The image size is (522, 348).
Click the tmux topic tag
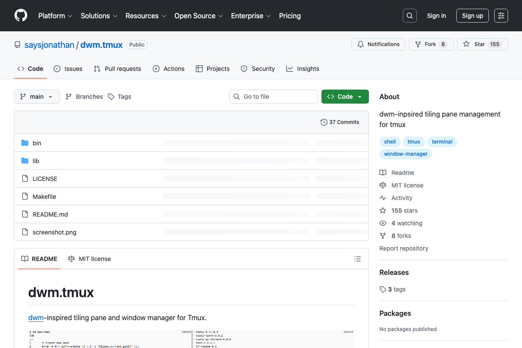(x=414, y=142)
